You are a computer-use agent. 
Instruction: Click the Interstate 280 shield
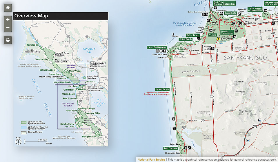255,126
